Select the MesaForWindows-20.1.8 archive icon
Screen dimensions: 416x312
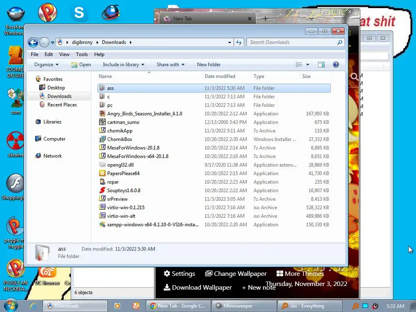click(x=102, y=147)
